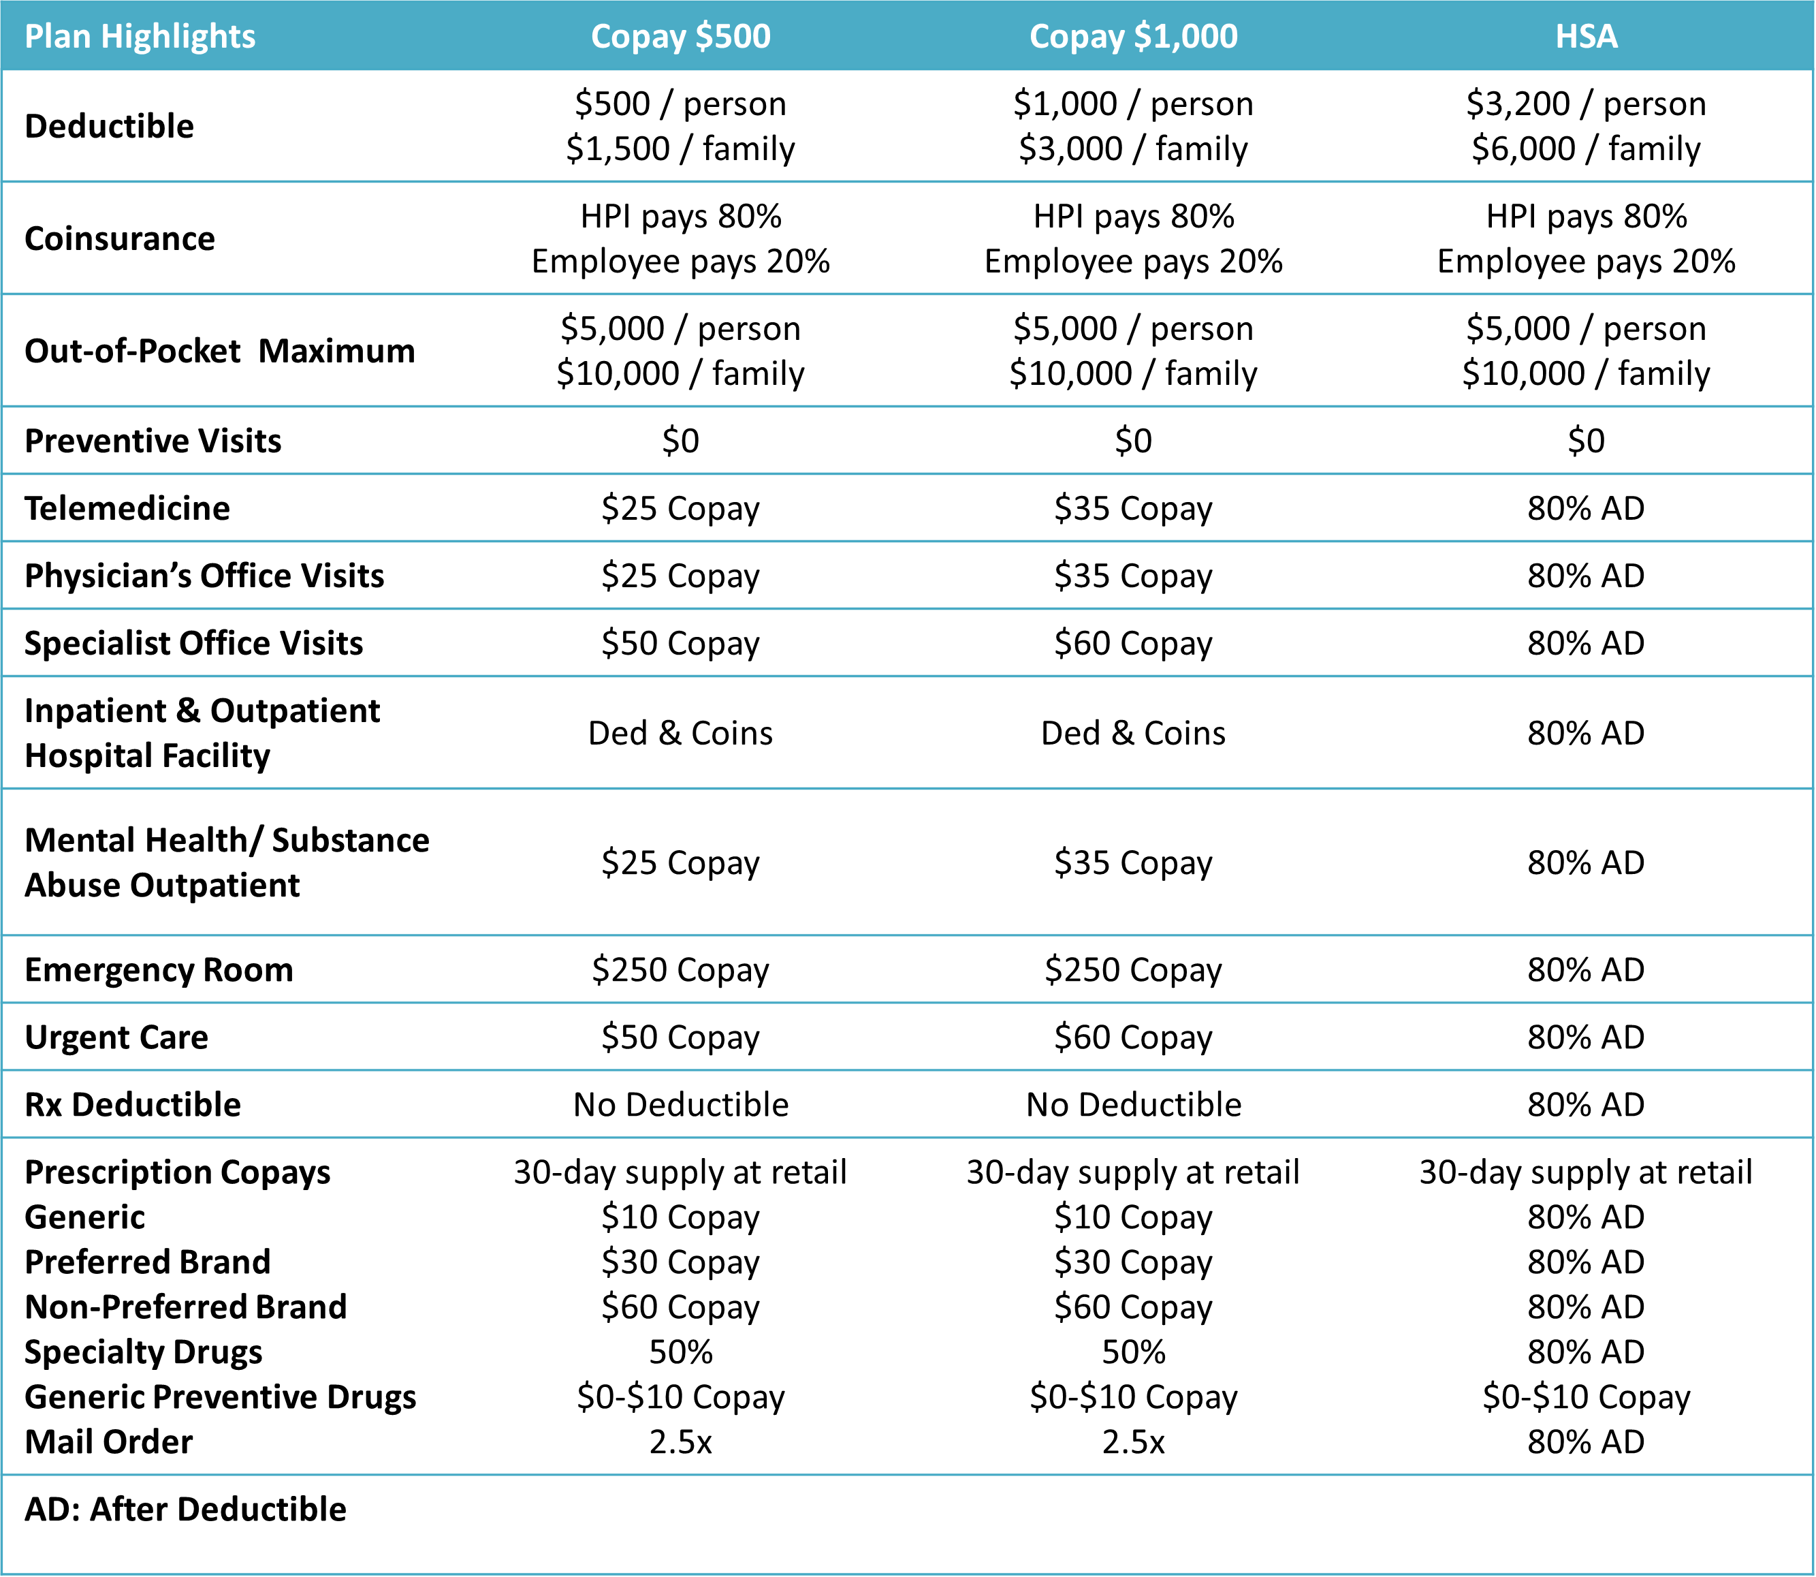Click the 'HSA' column header
Viewport: 1816px width, 1577px height.
click(x=1587, y=36)
